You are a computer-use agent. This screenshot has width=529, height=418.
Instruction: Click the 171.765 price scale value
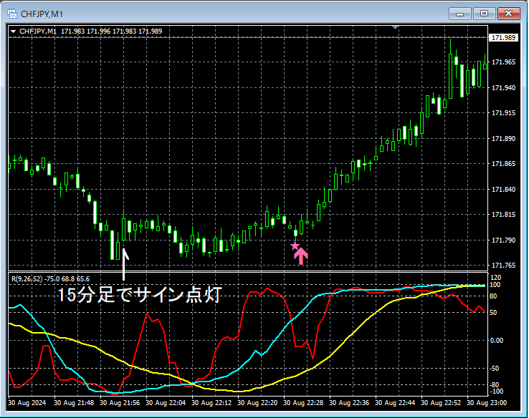click(x=503, y=266)
